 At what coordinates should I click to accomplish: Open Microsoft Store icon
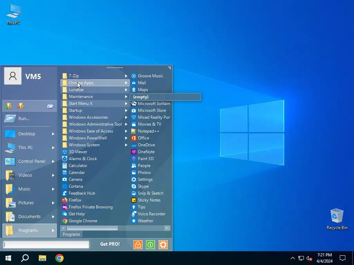134,110
